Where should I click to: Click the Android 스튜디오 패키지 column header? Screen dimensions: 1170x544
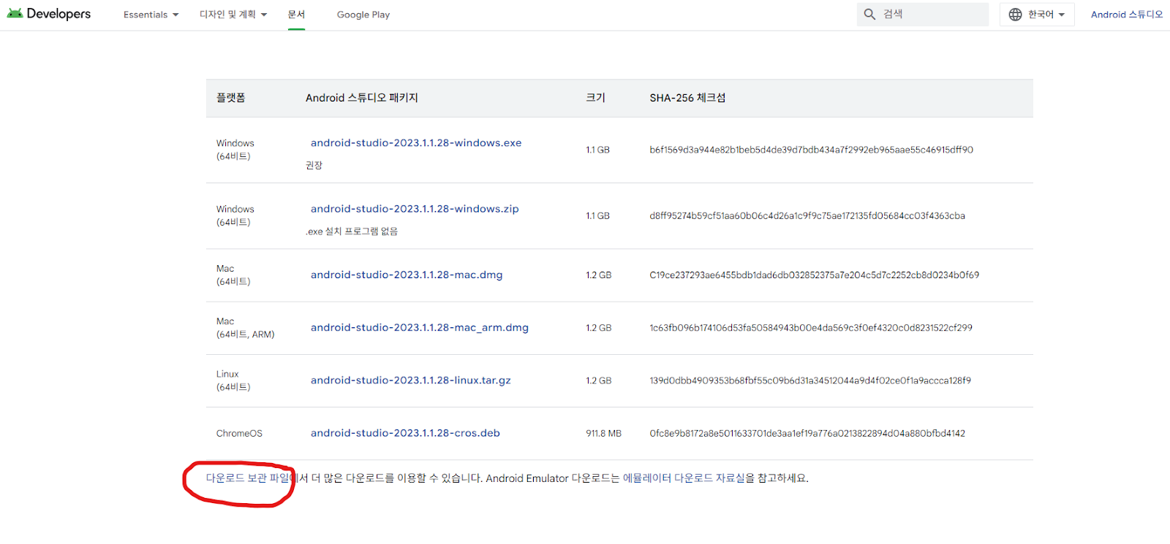point(362,98)
